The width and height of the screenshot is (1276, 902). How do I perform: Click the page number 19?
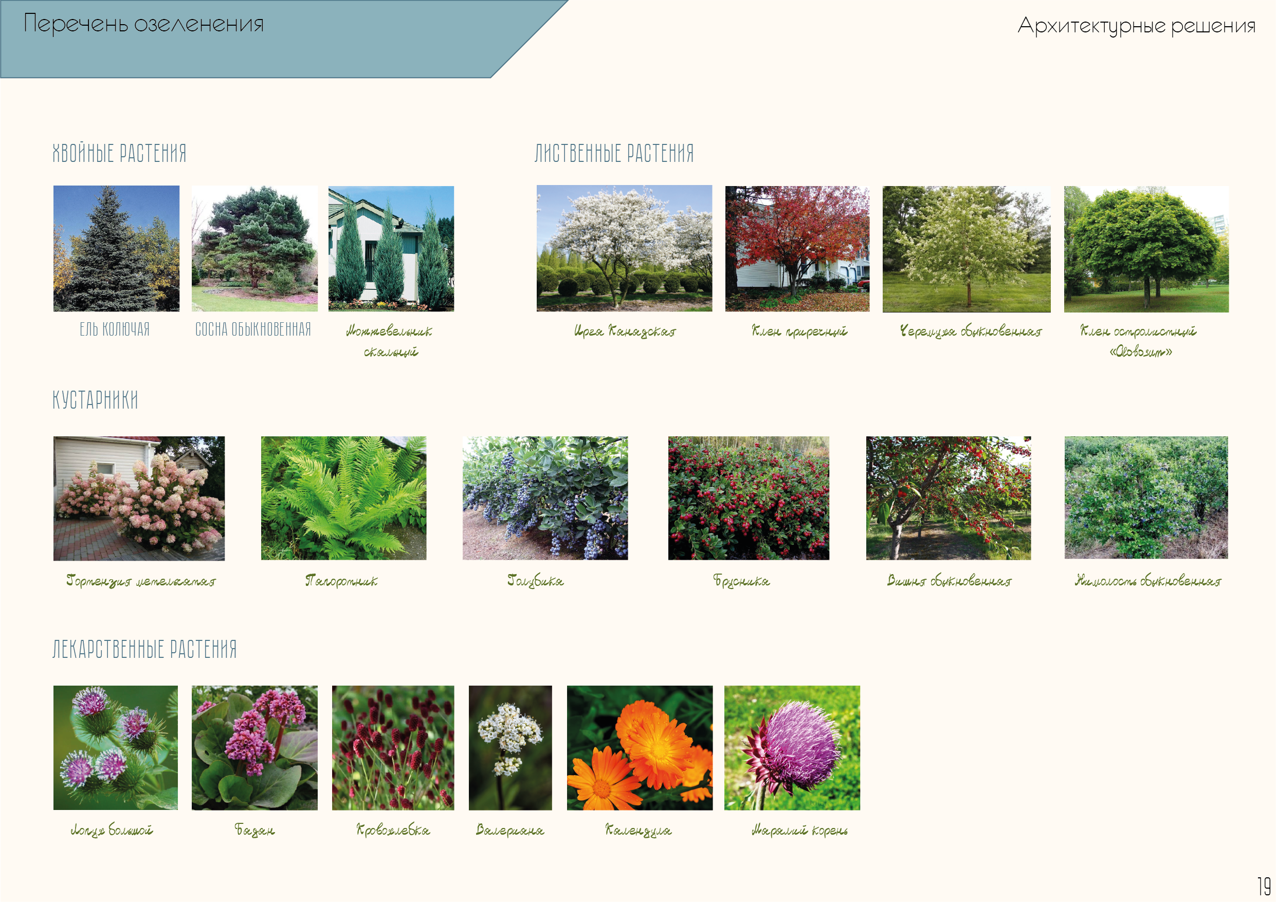[x=1263, y=886]
